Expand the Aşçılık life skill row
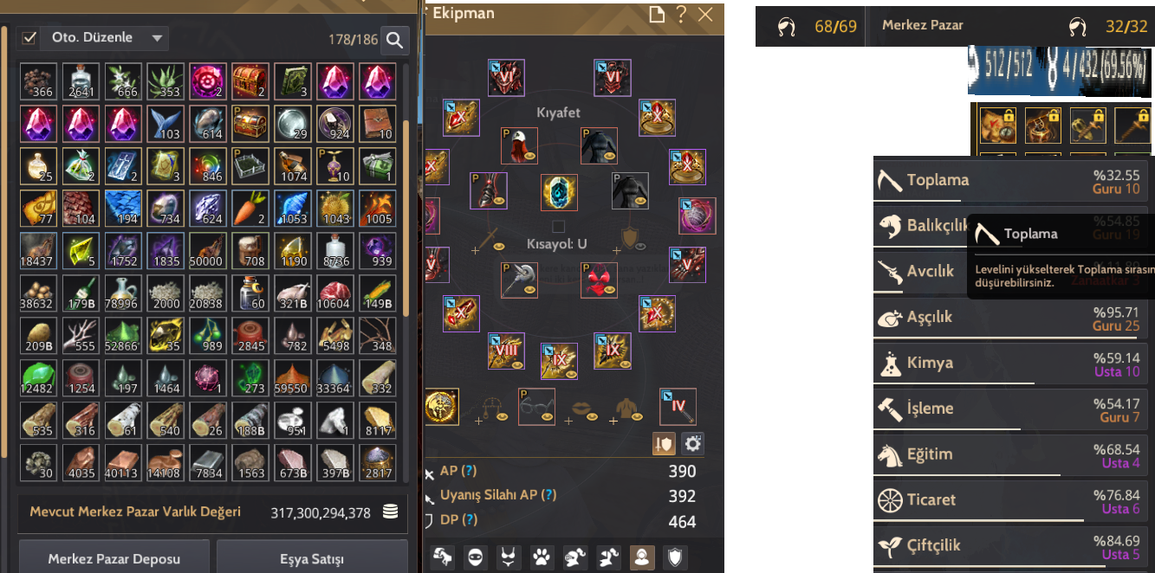The image size is (1155, 573). click(x=1014, y=318)
